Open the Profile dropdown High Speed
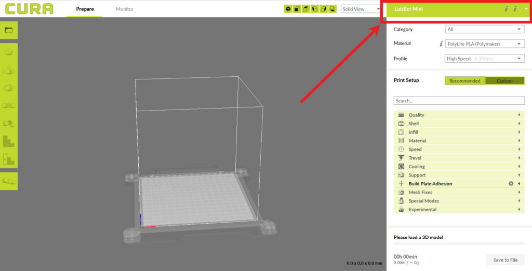The height and width of the screenshot is (271, 532). pyautogui.click(x=485, y=59)
